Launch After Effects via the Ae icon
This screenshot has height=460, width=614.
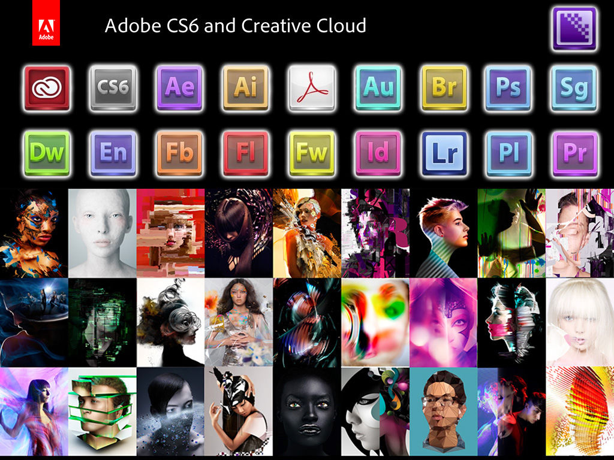pyautogui.click(x=179, y=88)
